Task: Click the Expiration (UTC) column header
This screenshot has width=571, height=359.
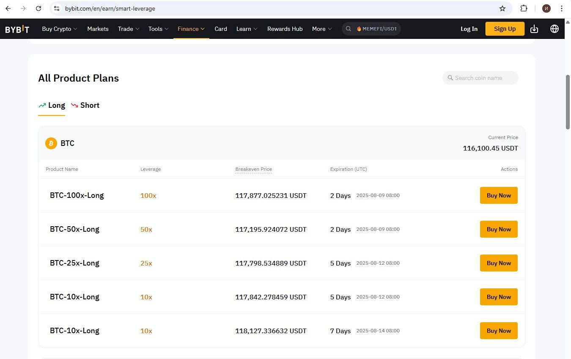Action: pos(349,169)
